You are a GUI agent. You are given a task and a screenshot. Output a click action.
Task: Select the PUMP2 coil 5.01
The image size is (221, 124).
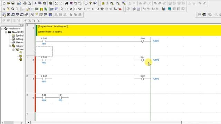pyautogui.click(x=143, y=60)
